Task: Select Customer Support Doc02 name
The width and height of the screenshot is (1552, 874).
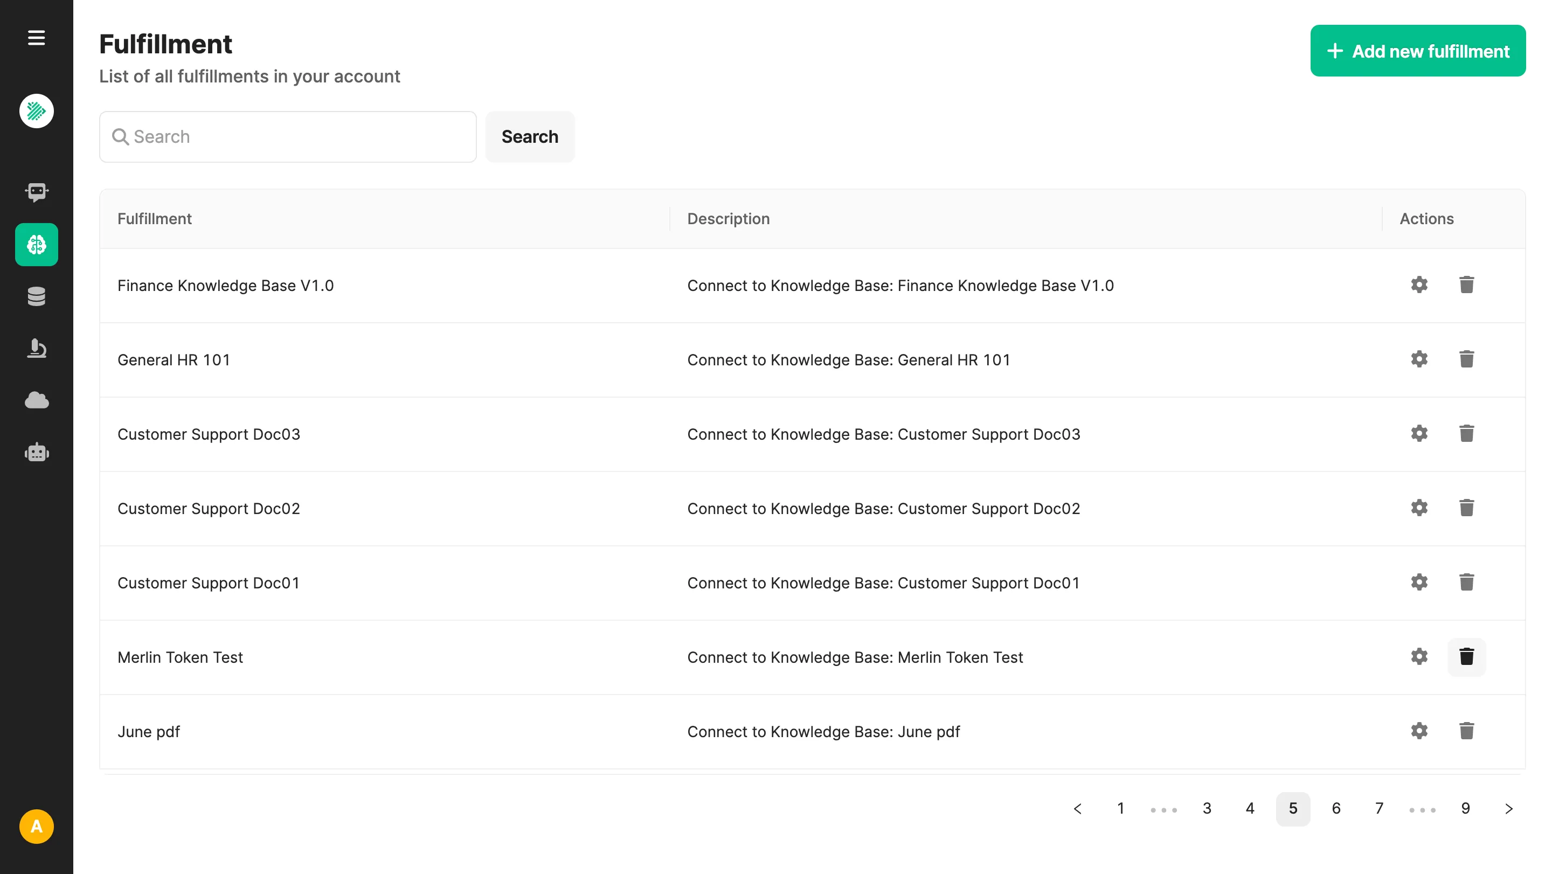Action: point(209,508)
